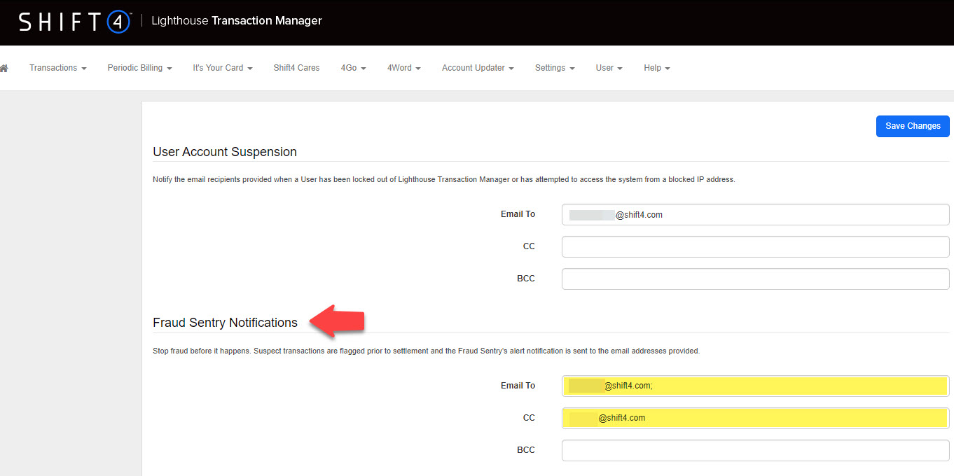This screenshot has width=954, height=476.
Task: Focus the User Account Suspension CC field
Action: 755,246
